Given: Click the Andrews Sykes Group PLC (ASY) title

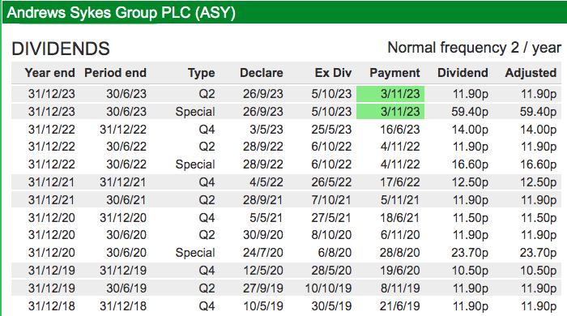Looking at the screenshot, I should 122,13.
